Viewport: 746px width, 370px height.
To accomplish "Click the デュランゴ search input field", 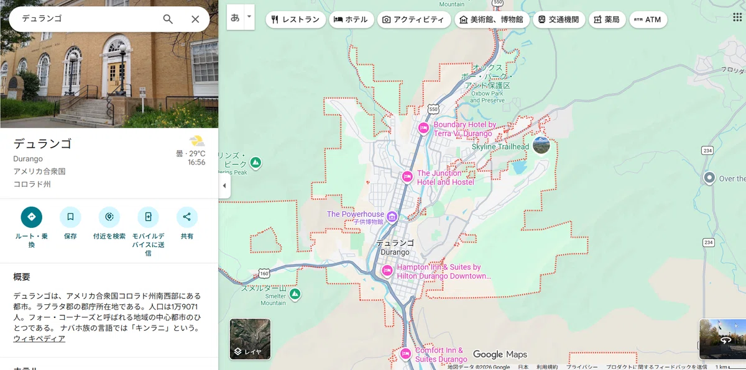I will click(87, 19).
